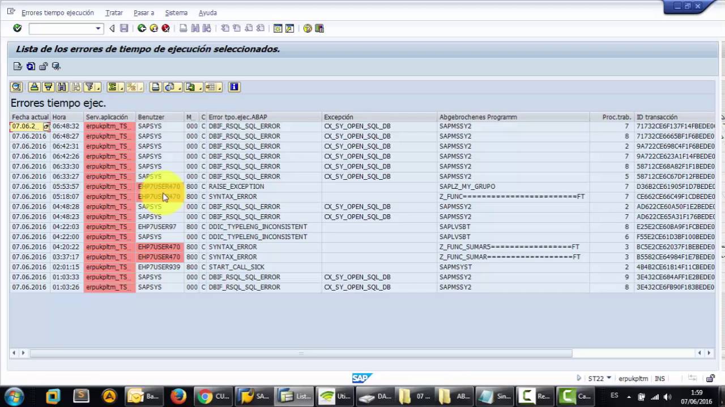
Task: Open the ST22 status bar dropdown
Action: (609, 378)
